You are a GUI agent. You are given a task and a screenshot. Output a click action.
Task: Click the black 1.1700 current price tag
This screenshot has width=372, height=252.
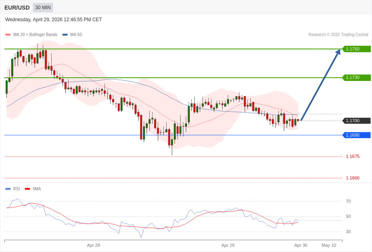tap(356, 121)
